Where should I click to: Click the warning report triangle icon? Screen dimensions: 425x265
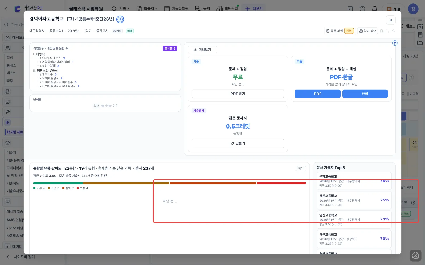[x=393, y=31]
